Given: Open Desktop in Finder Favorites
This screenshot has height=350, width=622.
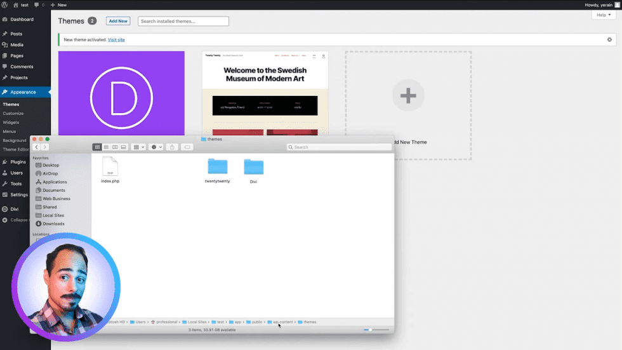Looking at the screenshot, I should coord(51,165).
